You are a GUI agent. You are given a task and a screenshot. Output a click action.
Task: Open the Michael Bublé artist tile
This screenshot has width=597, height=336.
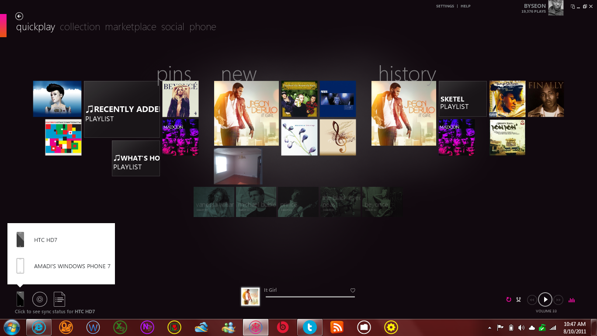(256, 202)
